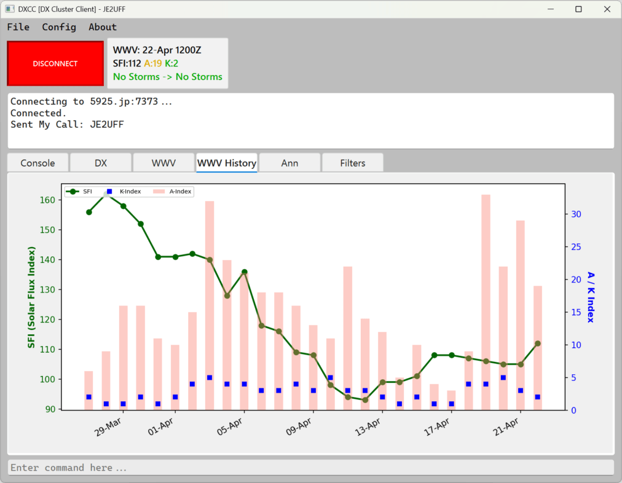Image resolution: width=622 pixels, height=483 pixels.
Task: Close the DXCC Cluster Client window
Action: click(x=607, y=9)
